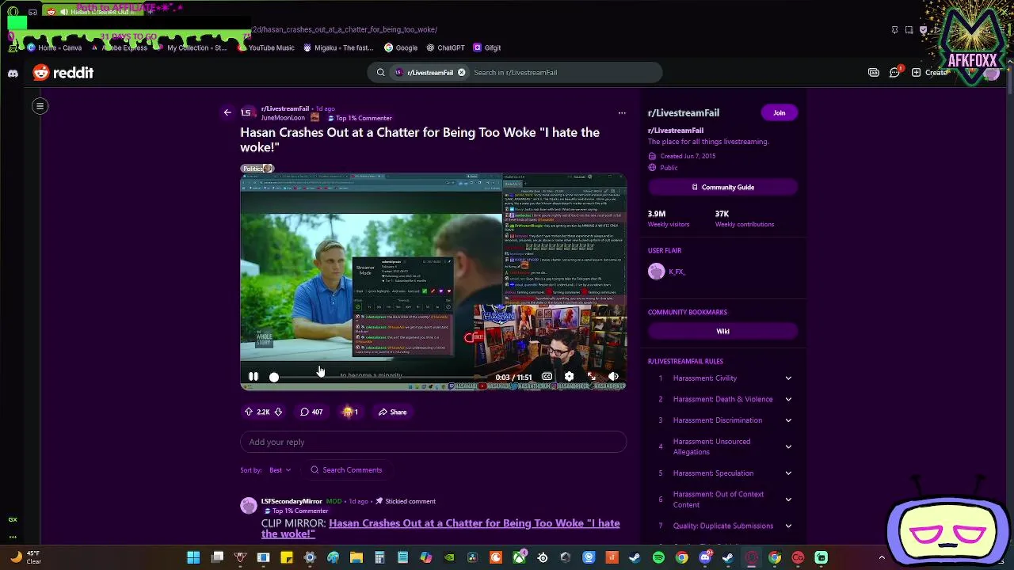Give an award to the post
This screenshot has width=1014, height=570.
point(350,412)
